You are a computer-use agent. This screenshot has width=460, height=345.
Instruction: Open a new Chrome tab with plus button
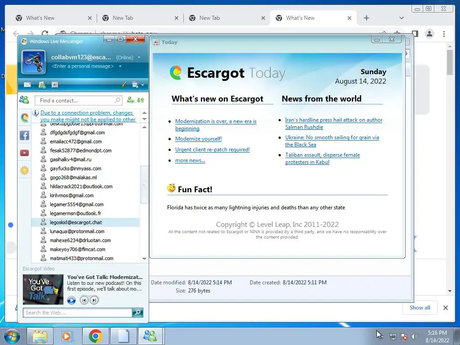tap(367, 18)
